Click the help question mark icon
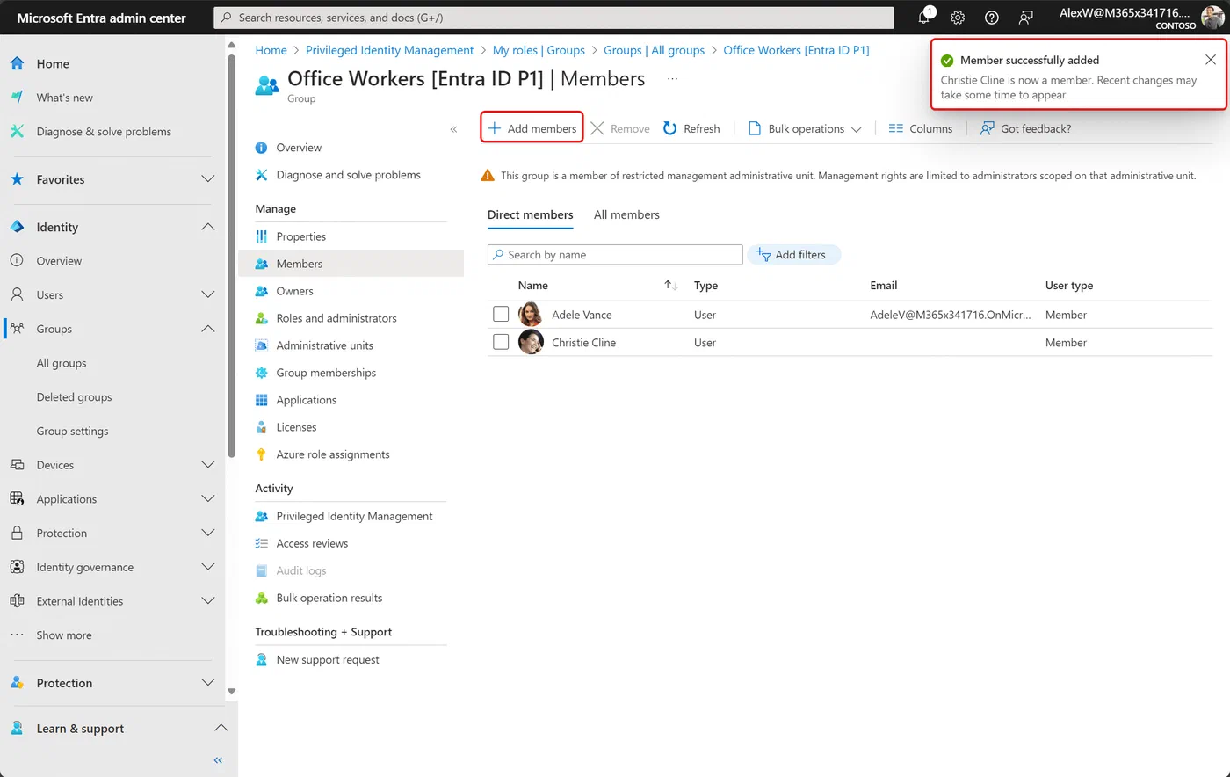1230x777 pixels. click(x=992, y=18)
